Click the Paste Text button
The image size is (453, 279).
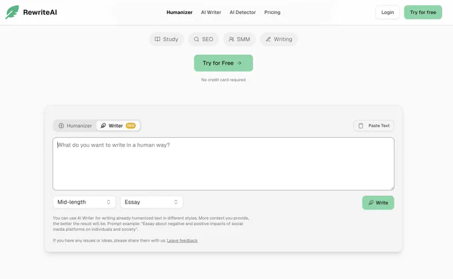click(x=374, y=126)
